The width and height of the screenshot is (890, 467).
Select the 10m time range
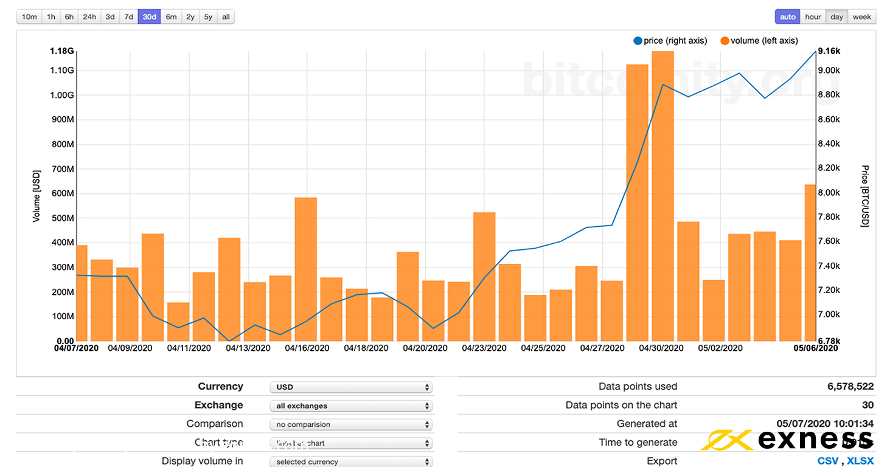(29, 17)
